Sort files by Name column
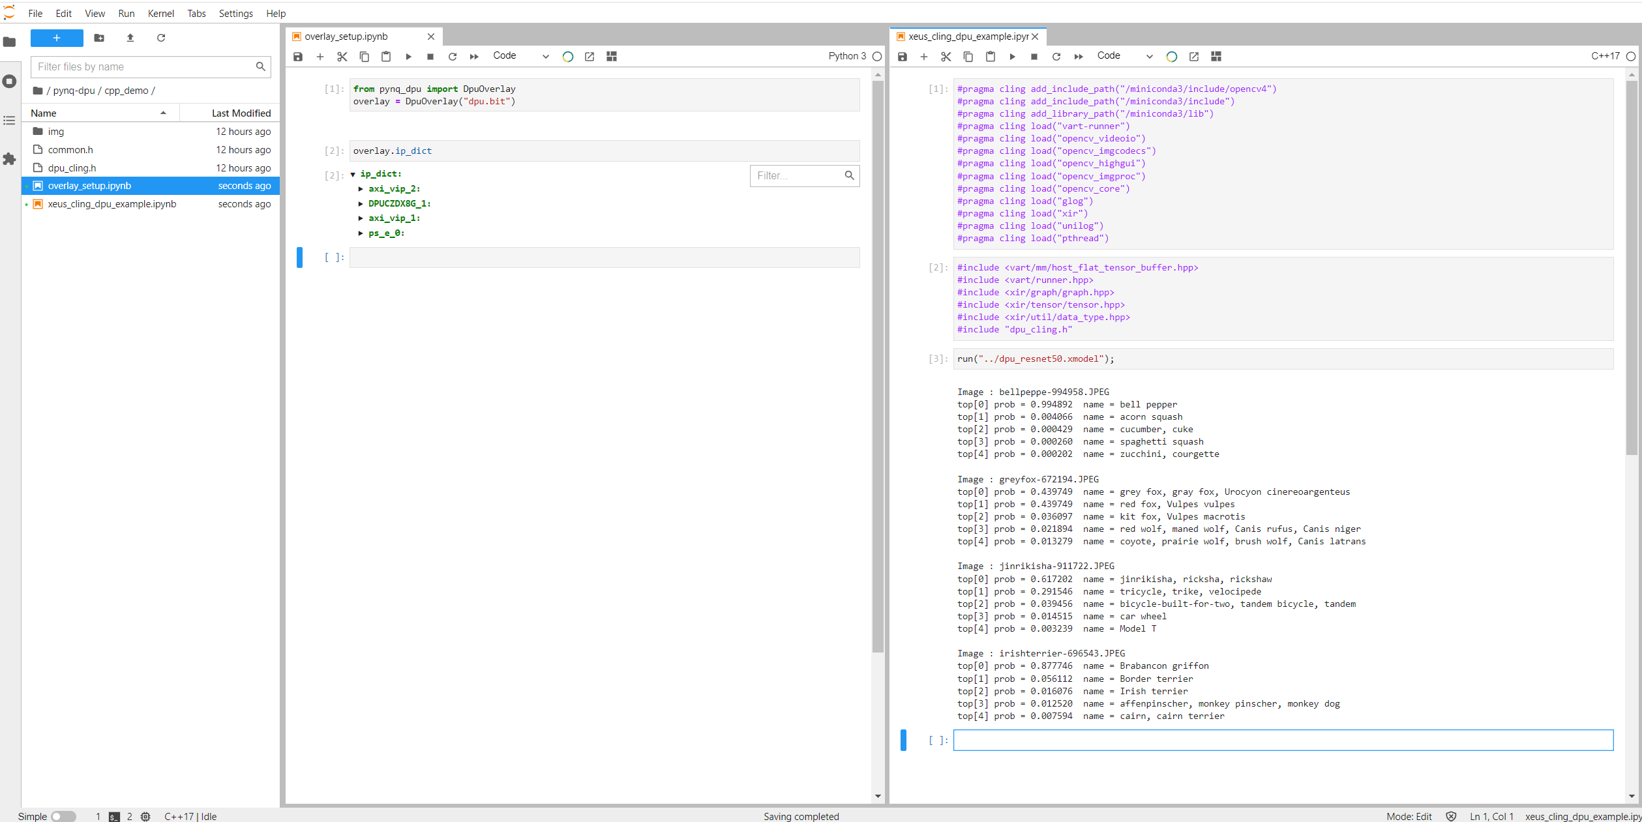 (100, 113)
